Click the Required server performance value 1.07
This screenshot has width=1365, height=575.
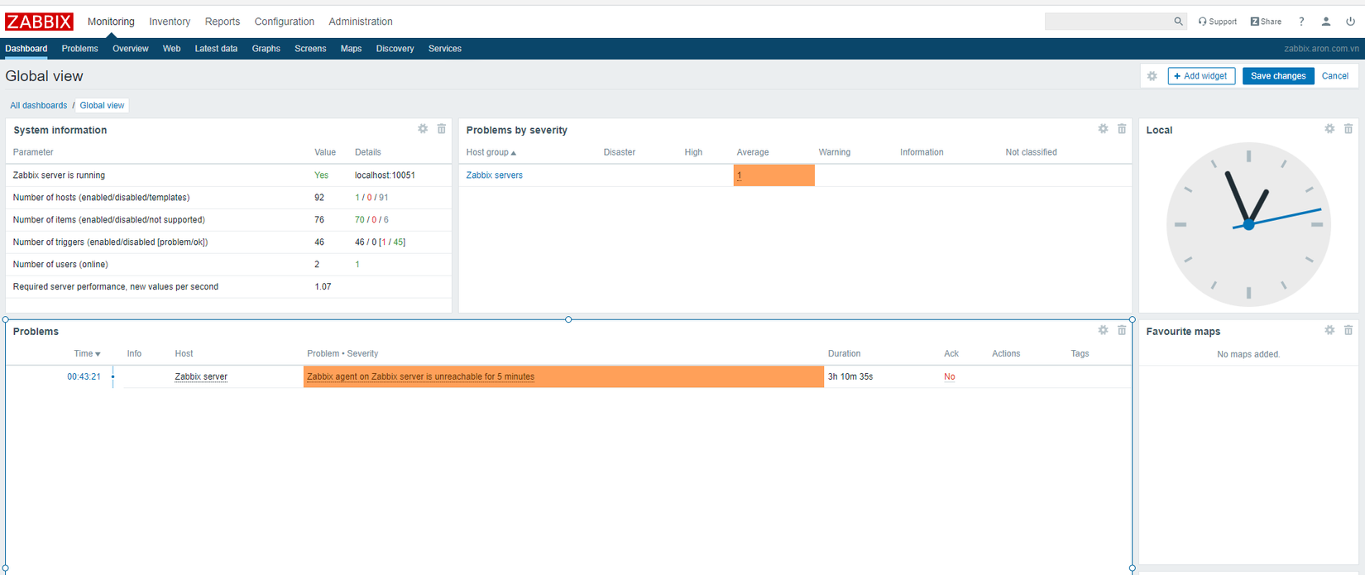[x=323, y=287]
